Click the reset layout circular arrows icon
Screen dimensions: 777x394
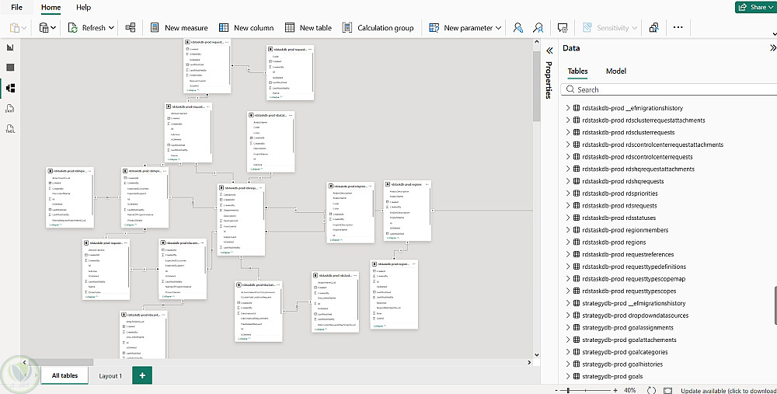(651, 391)
